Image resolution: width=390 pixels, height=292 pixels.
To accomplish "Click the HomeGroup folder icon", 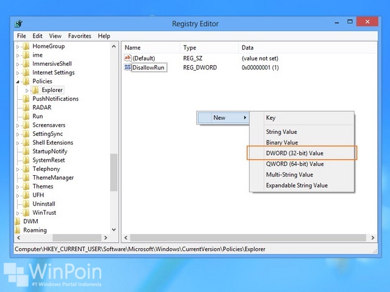I will click(x=26, y=46).
